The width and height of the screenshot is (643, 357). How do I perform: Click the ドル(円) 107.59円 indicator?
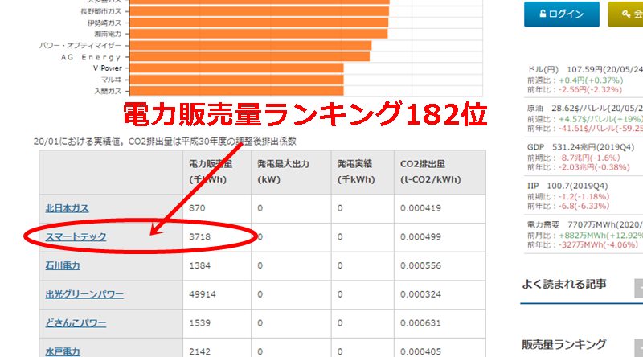[x=585, y=69]
